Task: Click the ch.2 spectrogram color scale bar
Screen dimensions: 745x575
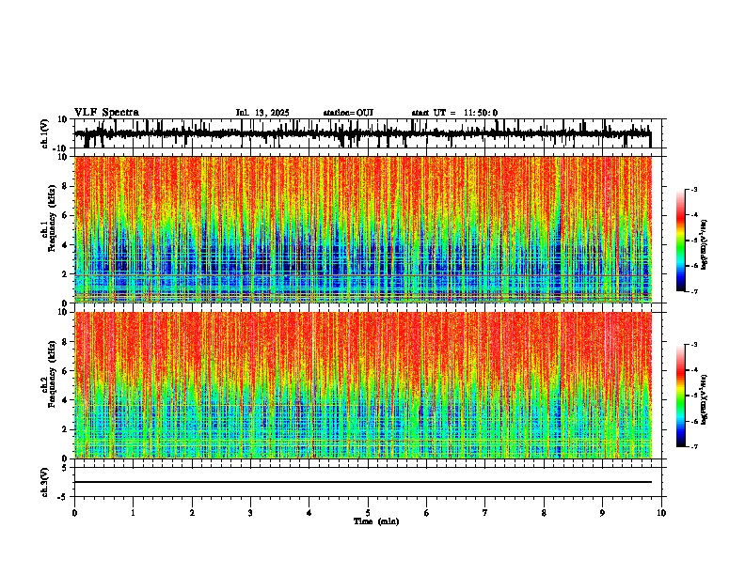Action: pyautogui.click(x=681, y=396)
